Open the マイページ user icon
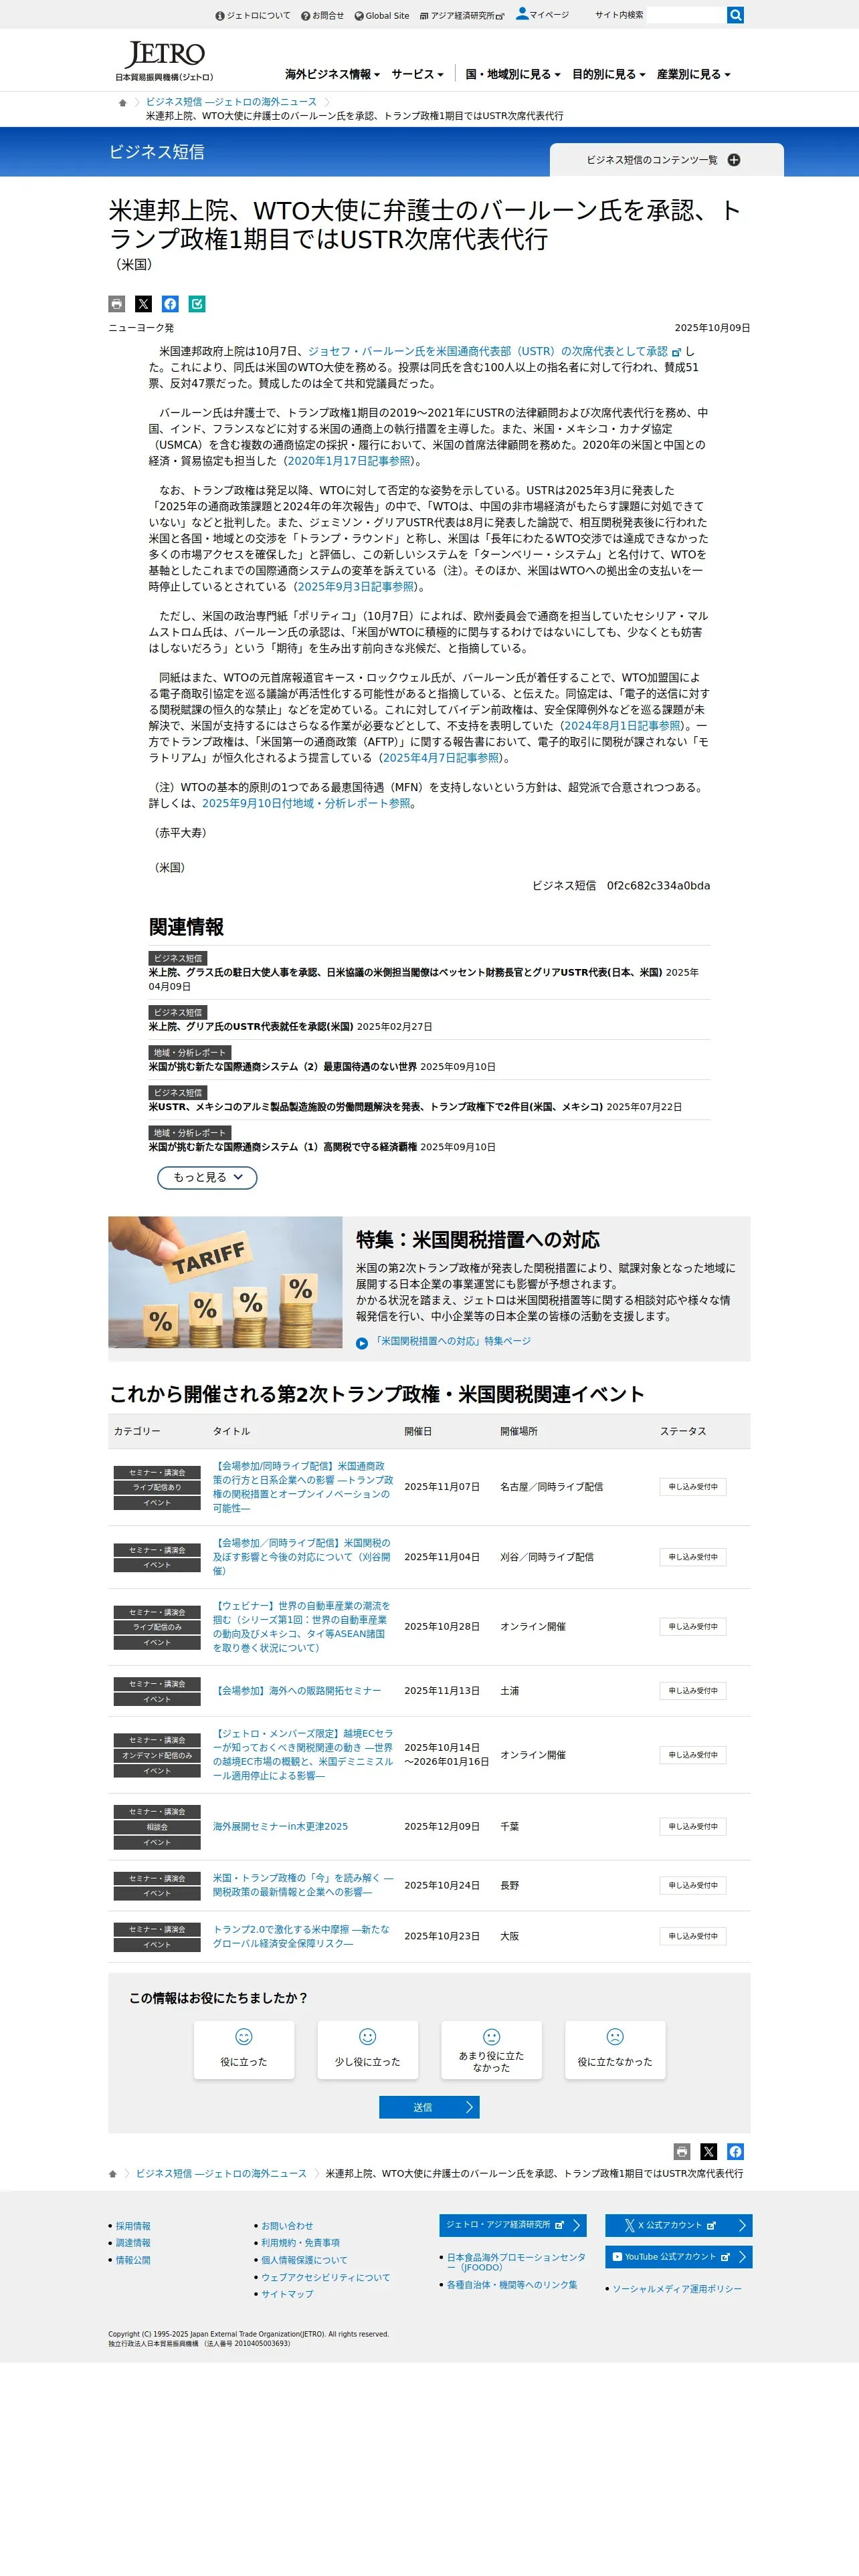Screen dimensions: 859x2576 tap(522, 14)
